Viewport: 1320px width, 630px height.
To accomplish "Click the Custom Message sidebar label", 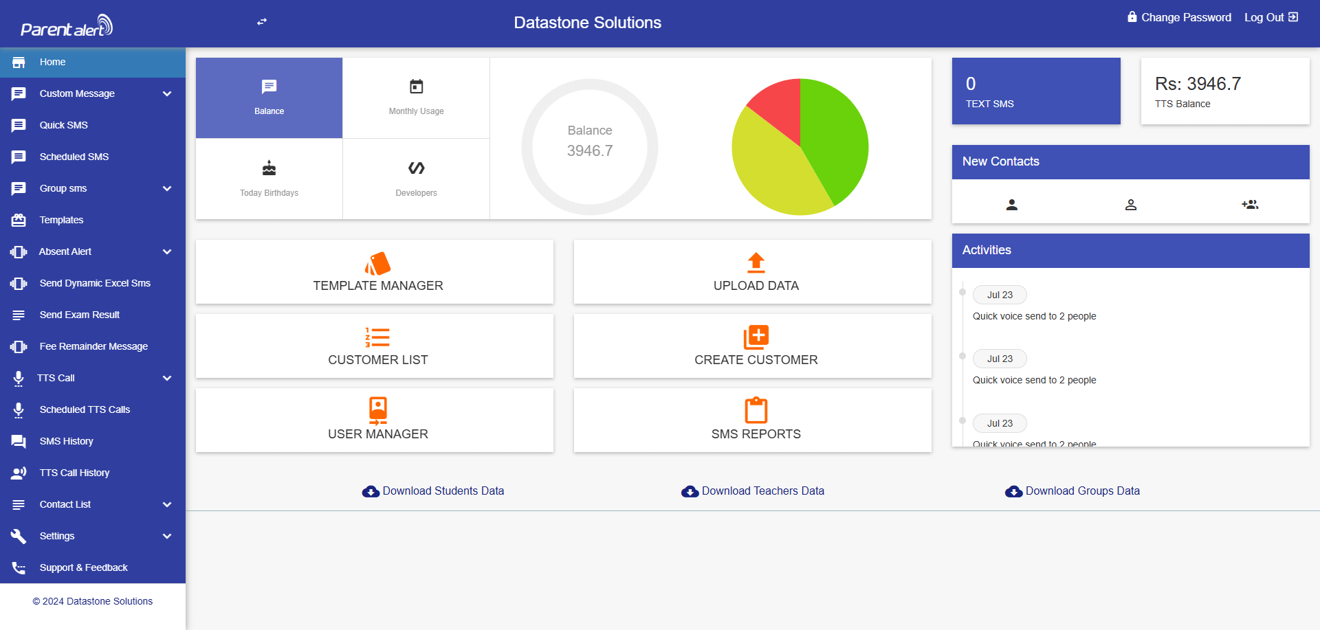I will tap(77, 94).
